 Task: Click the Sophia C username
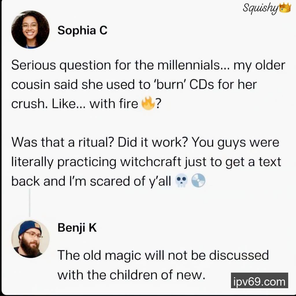coord(82,30)
